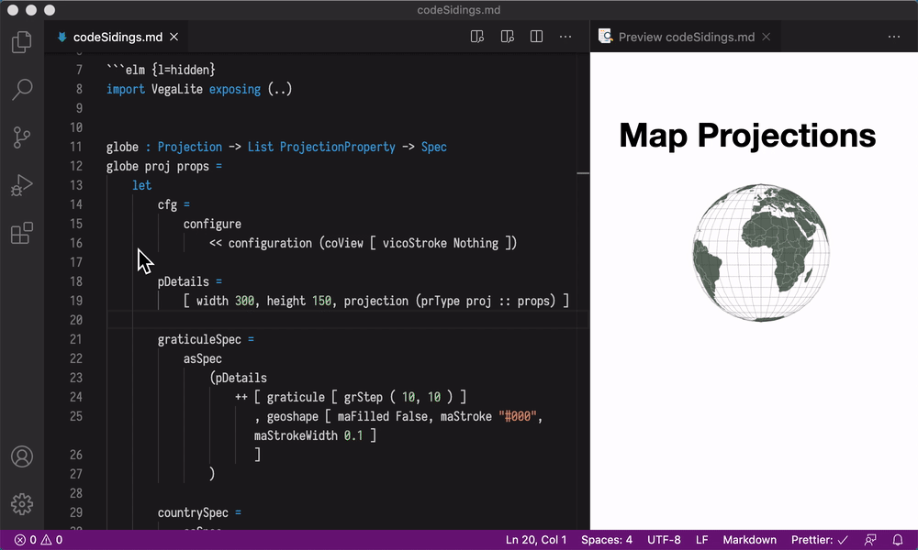Click the value 300 after width
The image size is (918, 550).
[x=244, y=301]
